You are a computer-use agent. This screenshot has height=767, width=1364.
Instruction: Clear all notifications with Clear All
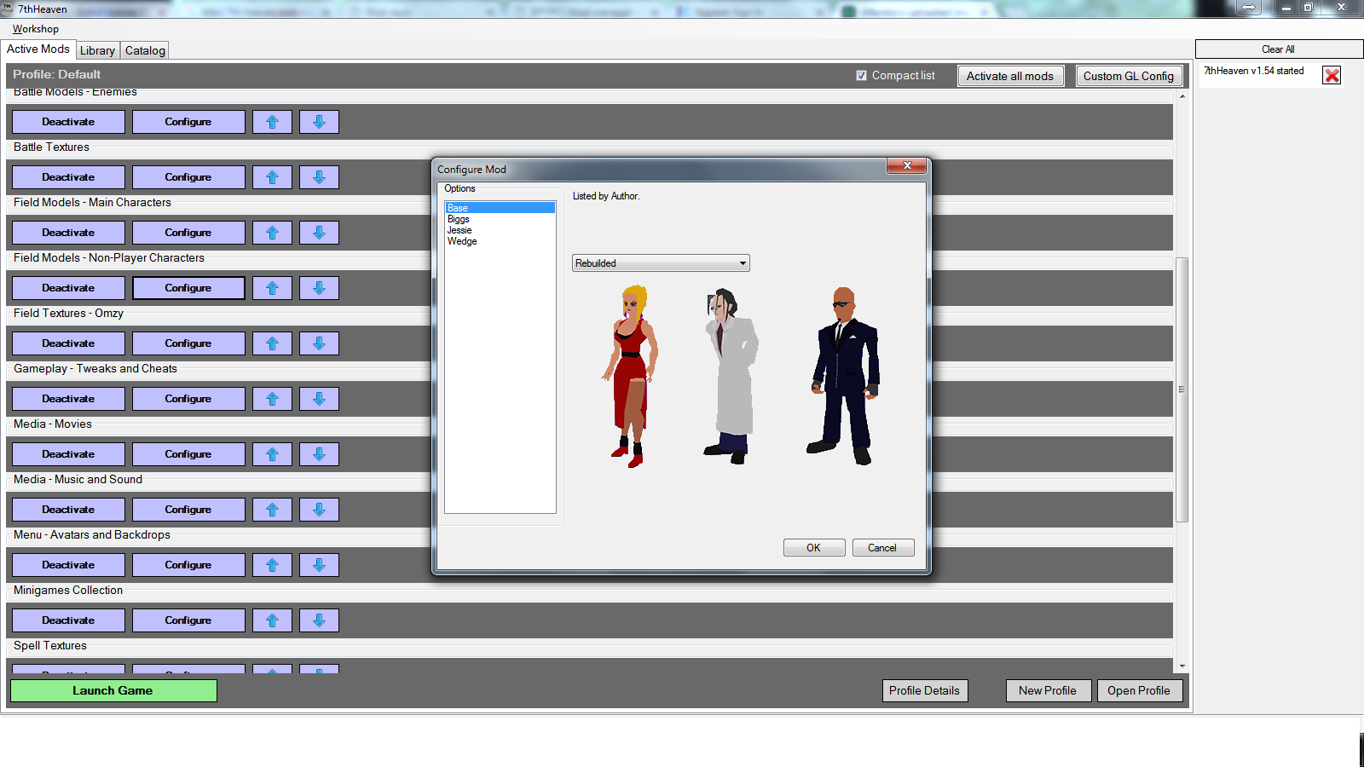click(x=1279, y=49)
